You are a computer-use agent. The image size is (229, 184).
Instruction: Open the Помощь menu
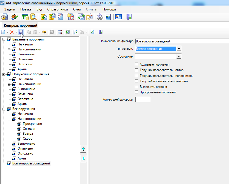(x=109, y=9)
